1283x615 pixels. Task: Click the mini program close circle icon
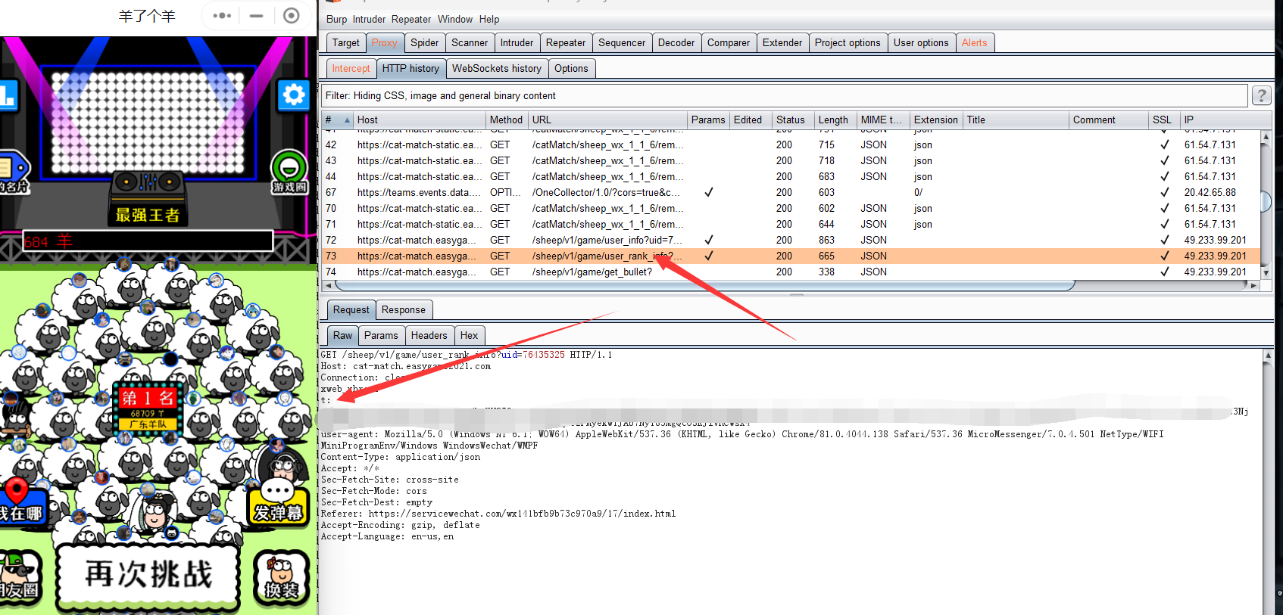[x=291, y=16]
